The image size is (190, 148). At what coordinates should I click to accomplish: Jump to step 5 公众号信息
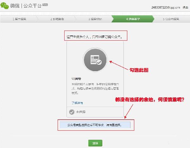click(170, 19)
